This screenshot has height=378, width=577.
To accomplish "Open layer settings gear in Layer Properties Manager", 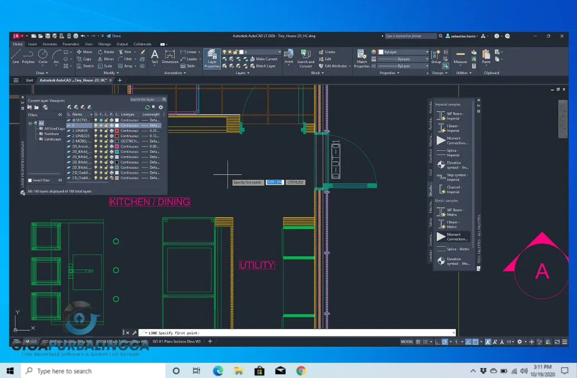I will coord(161,107).
